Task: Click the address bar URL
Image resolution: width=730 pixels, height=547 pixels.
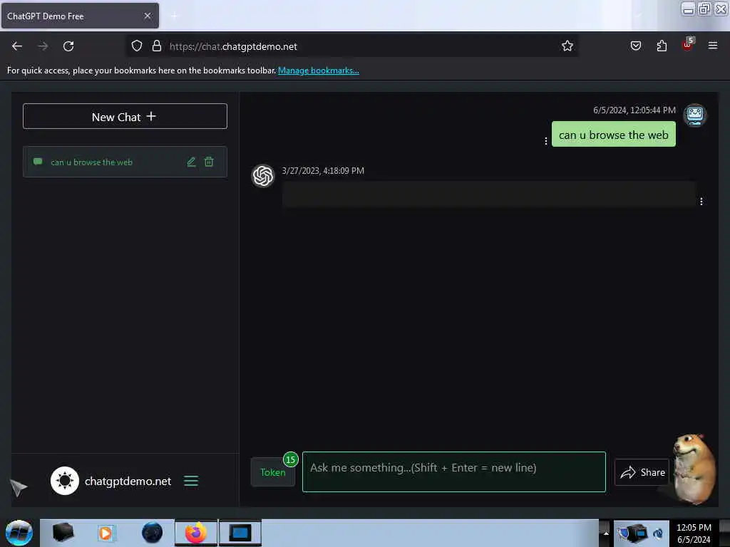Action: pos(233,46)
